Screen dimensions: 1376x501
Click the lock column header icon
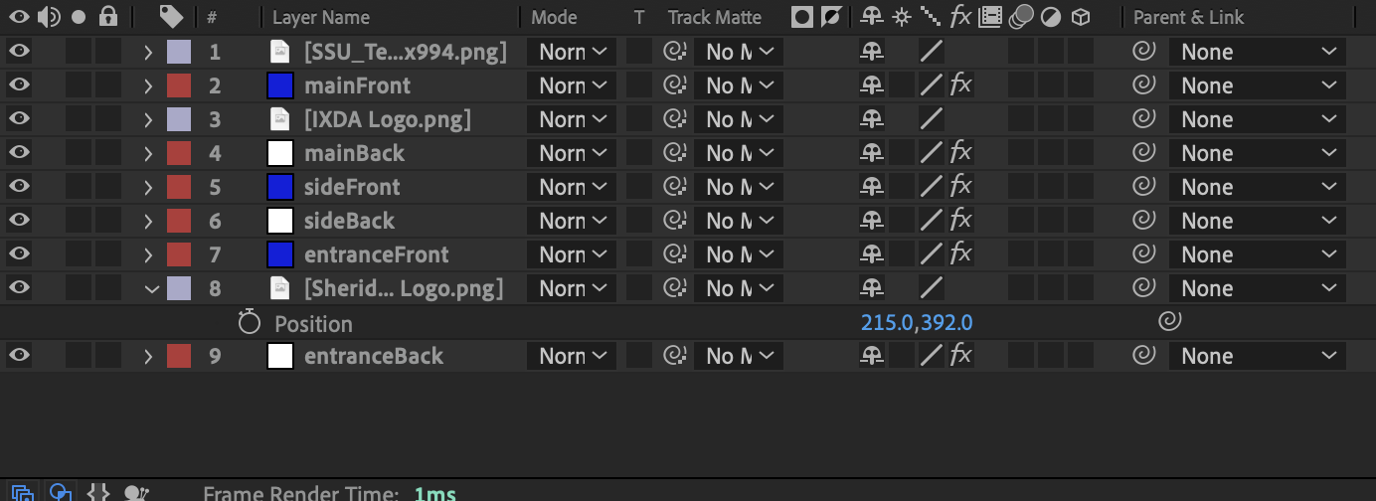tap(108, 17)
